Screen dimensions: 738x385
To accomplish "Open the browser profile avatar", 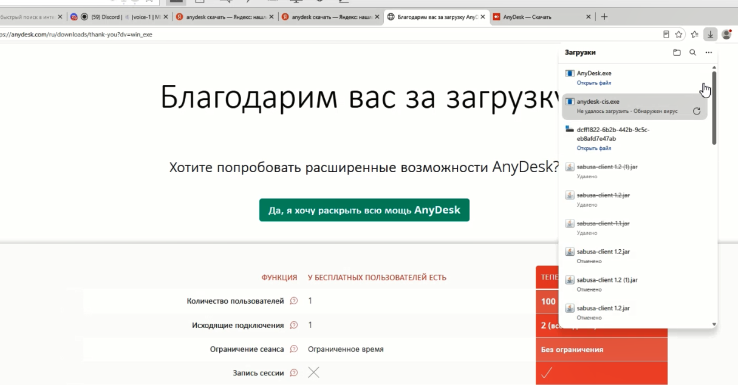I will pyautogui.click(x=726, y=35).
